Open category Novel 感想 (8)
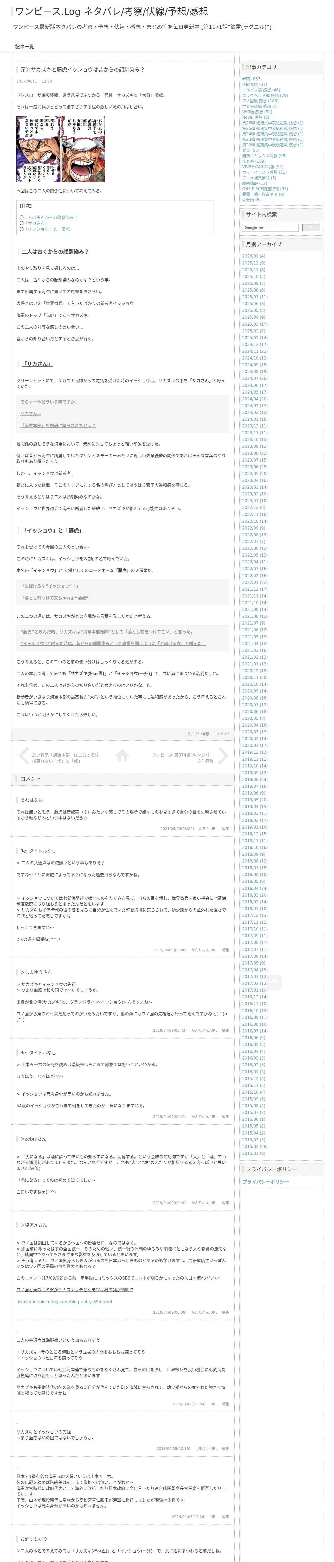Screen dimensions: 334x1562 pyautogui.click(x=256, y=117)
